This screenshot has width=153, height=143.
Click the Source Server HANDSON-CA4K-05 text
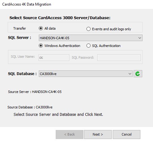click(35, 92)
